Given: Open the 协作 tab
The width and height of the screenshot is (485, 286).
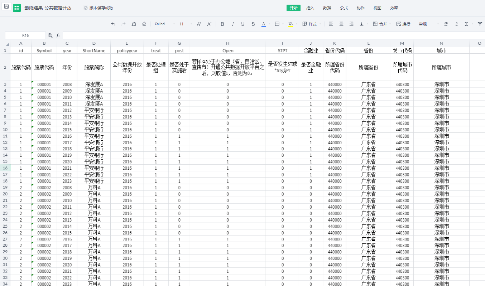Looking at the screenshot, I should pyautogui.click(x=361, y=8).
